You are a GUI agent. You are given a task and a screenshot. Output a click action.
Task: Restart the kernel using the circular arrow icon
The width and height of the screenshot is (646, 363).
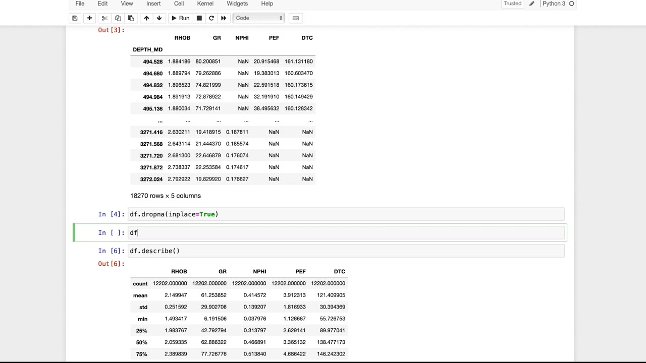(x=211, y=18)
